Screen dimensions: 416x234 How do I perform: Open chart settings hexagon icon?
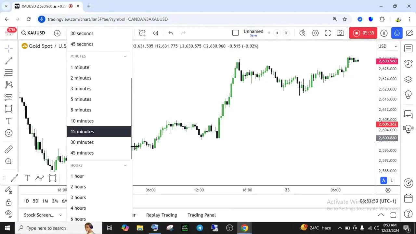pos(315,33)
